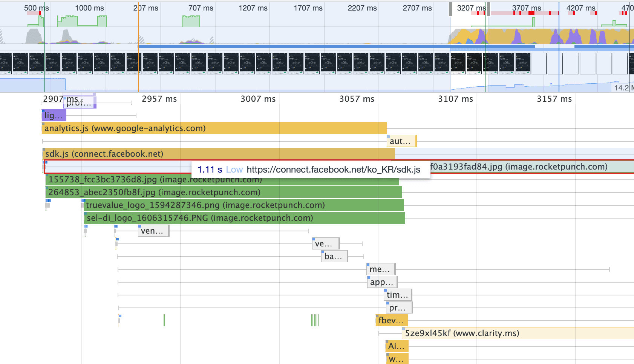Grab the right overview window handle before 3707 ms

pos(488,9)
